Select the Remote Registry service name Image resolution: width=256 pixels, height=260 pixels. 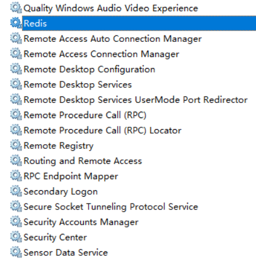(58, 145)
